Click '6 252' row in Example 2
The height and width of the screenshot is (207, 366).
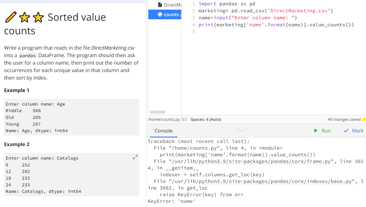(18, 165)
